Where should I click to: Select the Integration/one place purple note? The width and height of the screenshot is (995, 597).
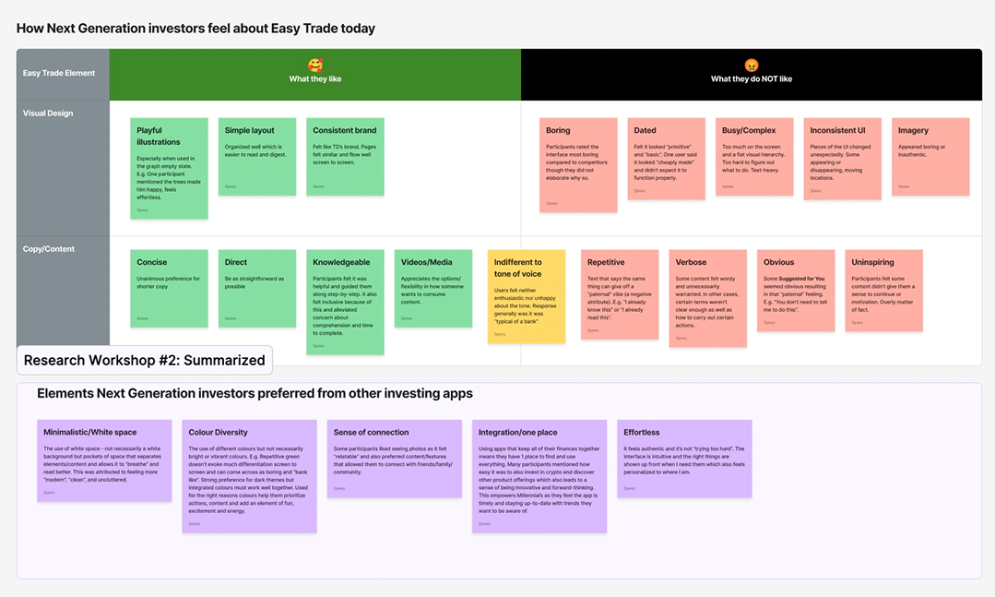pos(539,475)
